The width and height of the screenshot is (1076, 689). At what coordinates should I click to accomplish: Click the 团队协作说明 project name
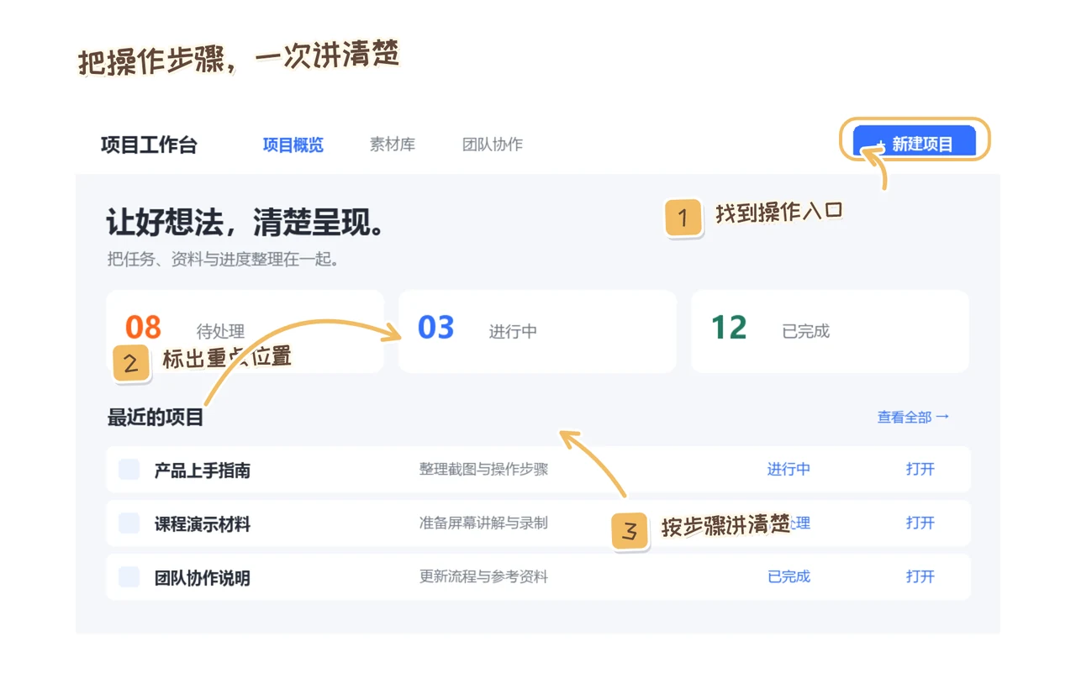point(203,578)
